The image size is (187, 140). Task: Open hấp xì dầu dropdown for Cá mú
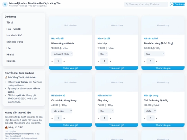62,111
